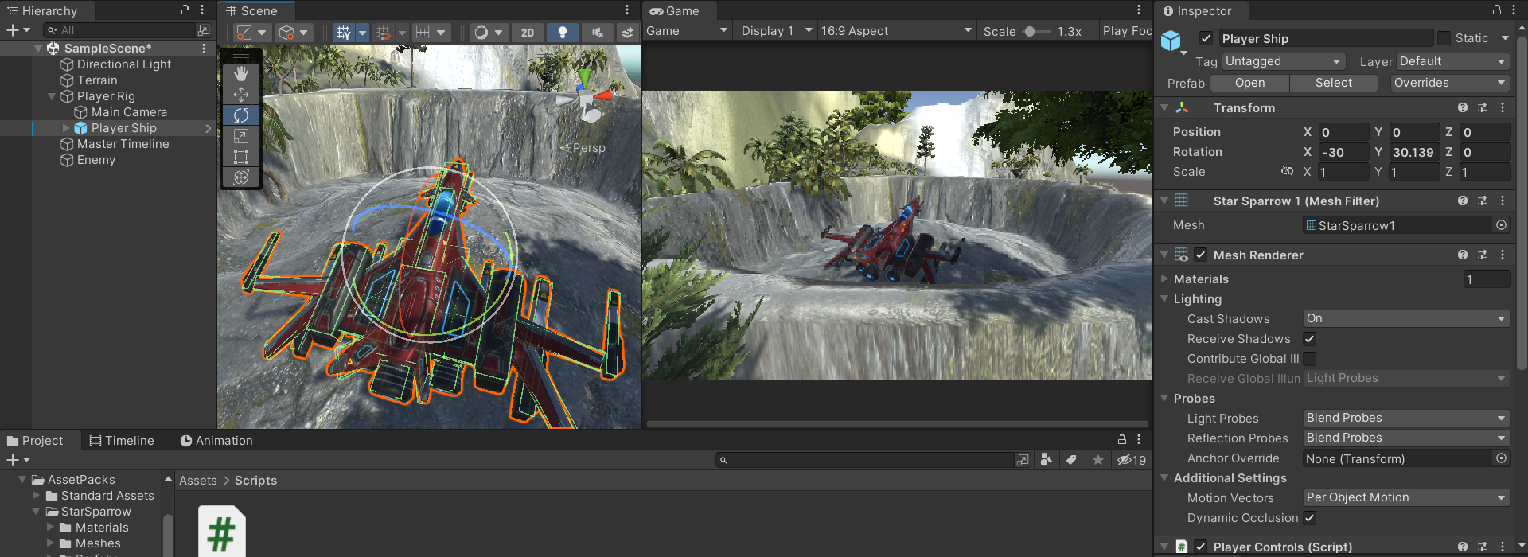Image resolution: width=1528 pixels, height=557 pixels.
Task: Select the Hand (view) tool
Action: coord(241,74)
